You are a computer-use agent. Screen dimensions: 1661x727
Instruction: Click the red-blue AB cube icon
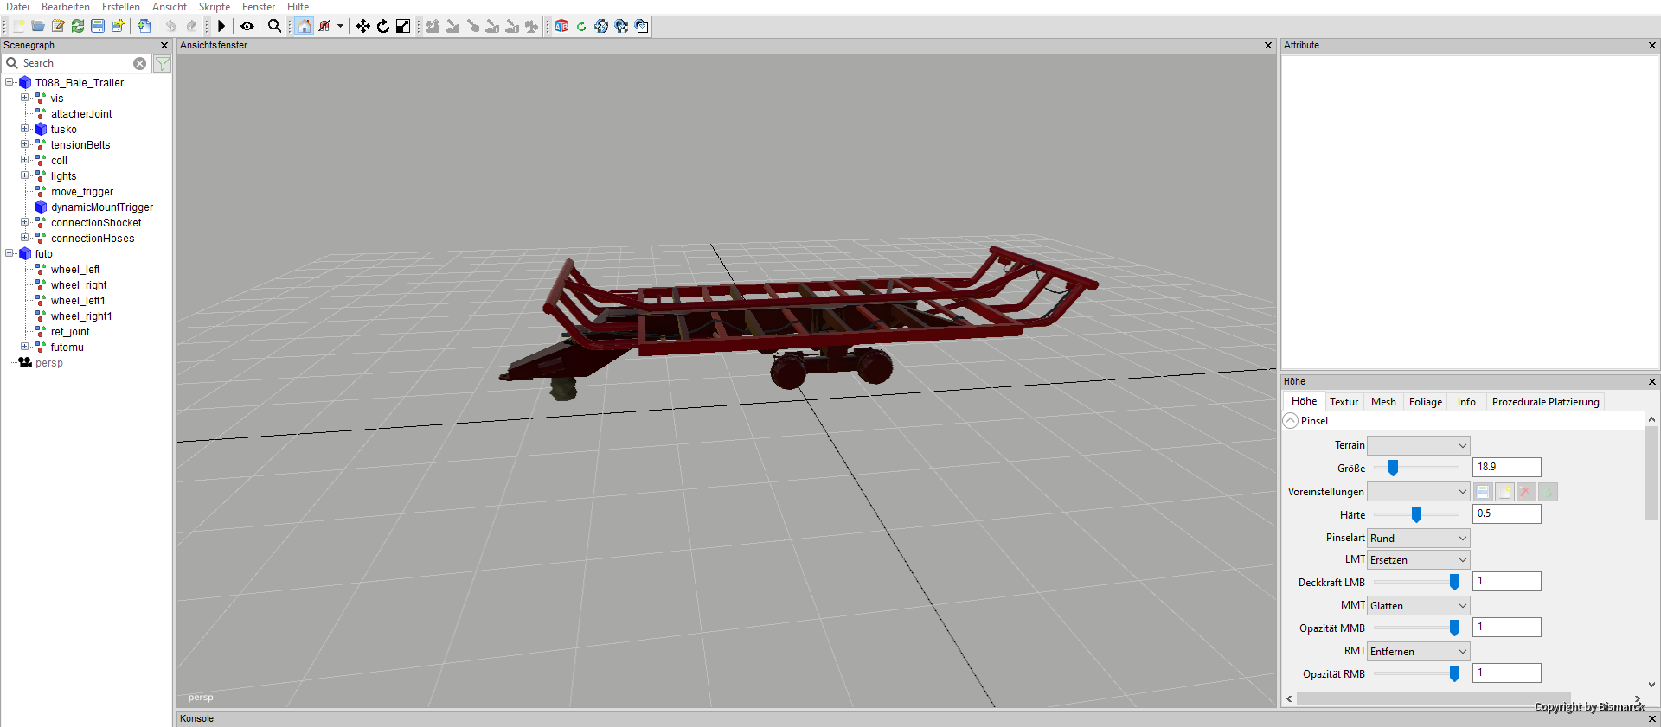[x=561, y=26]
